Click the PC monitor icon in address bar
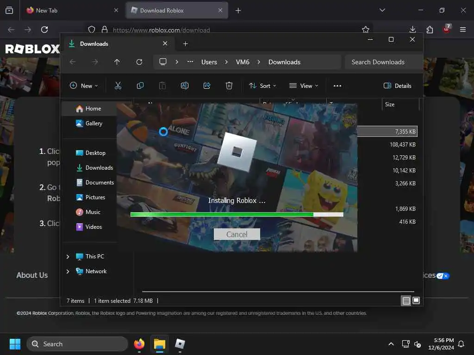Image resolution: width=474 pixels, height=355 pixels. tap(163, 62)
